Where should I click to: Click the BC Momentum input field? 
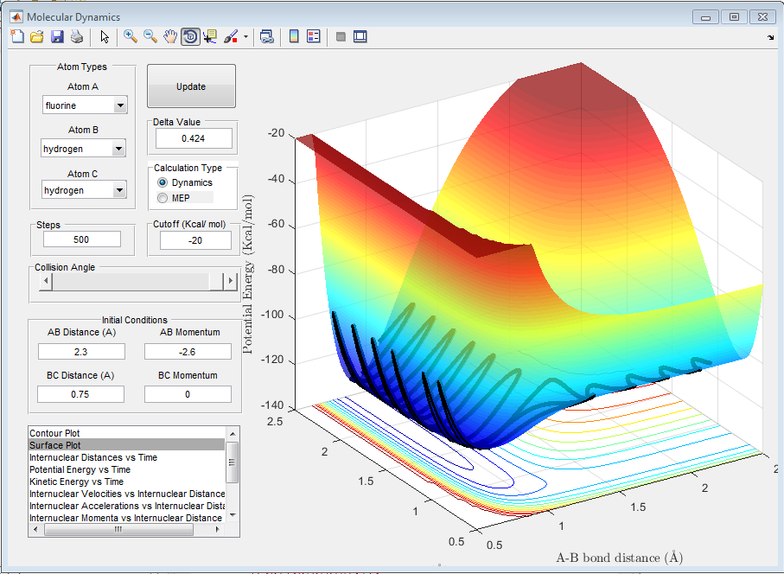coord(188,394)
